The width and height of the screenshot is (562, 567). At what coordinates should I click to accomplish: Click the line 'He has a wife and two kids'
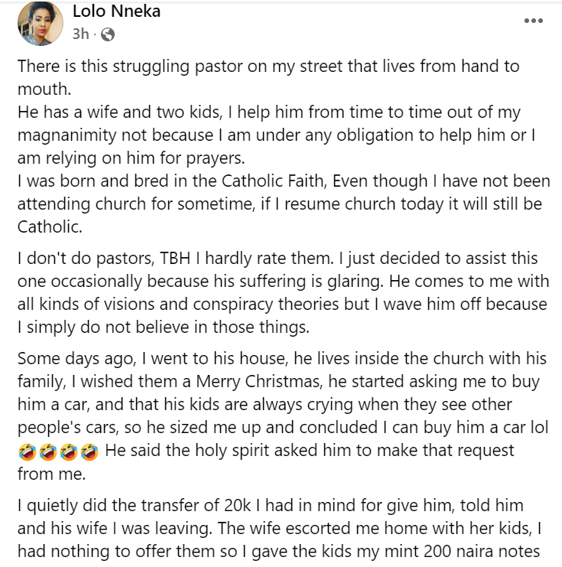pos(115,112)
